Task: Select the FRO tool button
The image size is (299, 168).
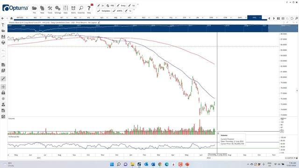Action: tap(110, 6)
